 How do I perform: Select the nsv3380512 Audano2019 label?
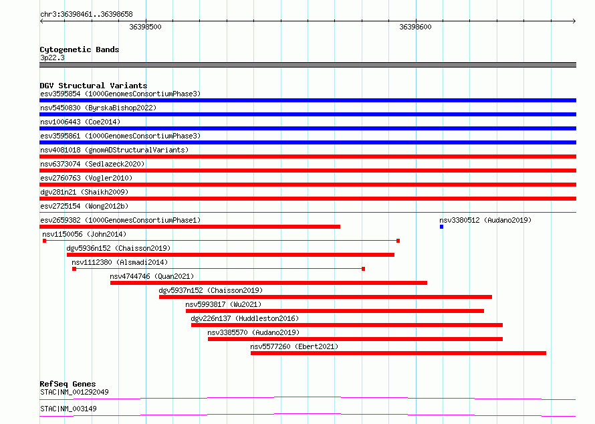tap(485, 220)
